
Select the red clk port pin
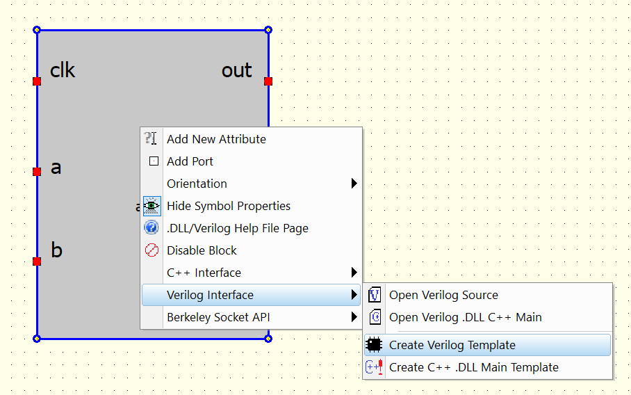tap(37, 81)
